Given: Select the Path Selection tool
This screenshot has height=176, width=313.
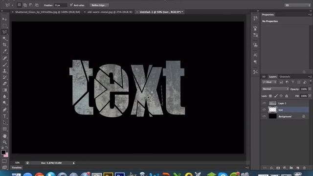Looking at the screenshot, I should tap(4, 123).
